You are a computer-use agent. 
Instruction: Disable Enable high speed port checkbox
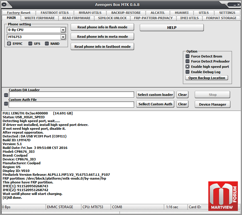pos(187,67)
